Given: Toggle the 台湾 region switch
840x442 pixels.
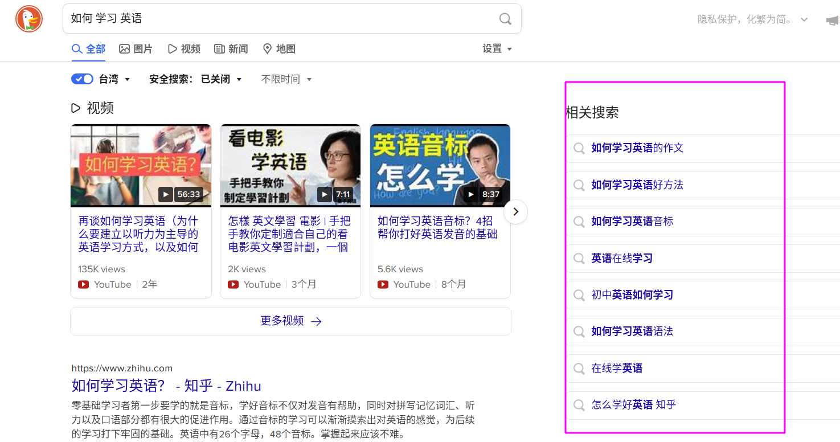Looking at the screenshot, I should [82, 79].
